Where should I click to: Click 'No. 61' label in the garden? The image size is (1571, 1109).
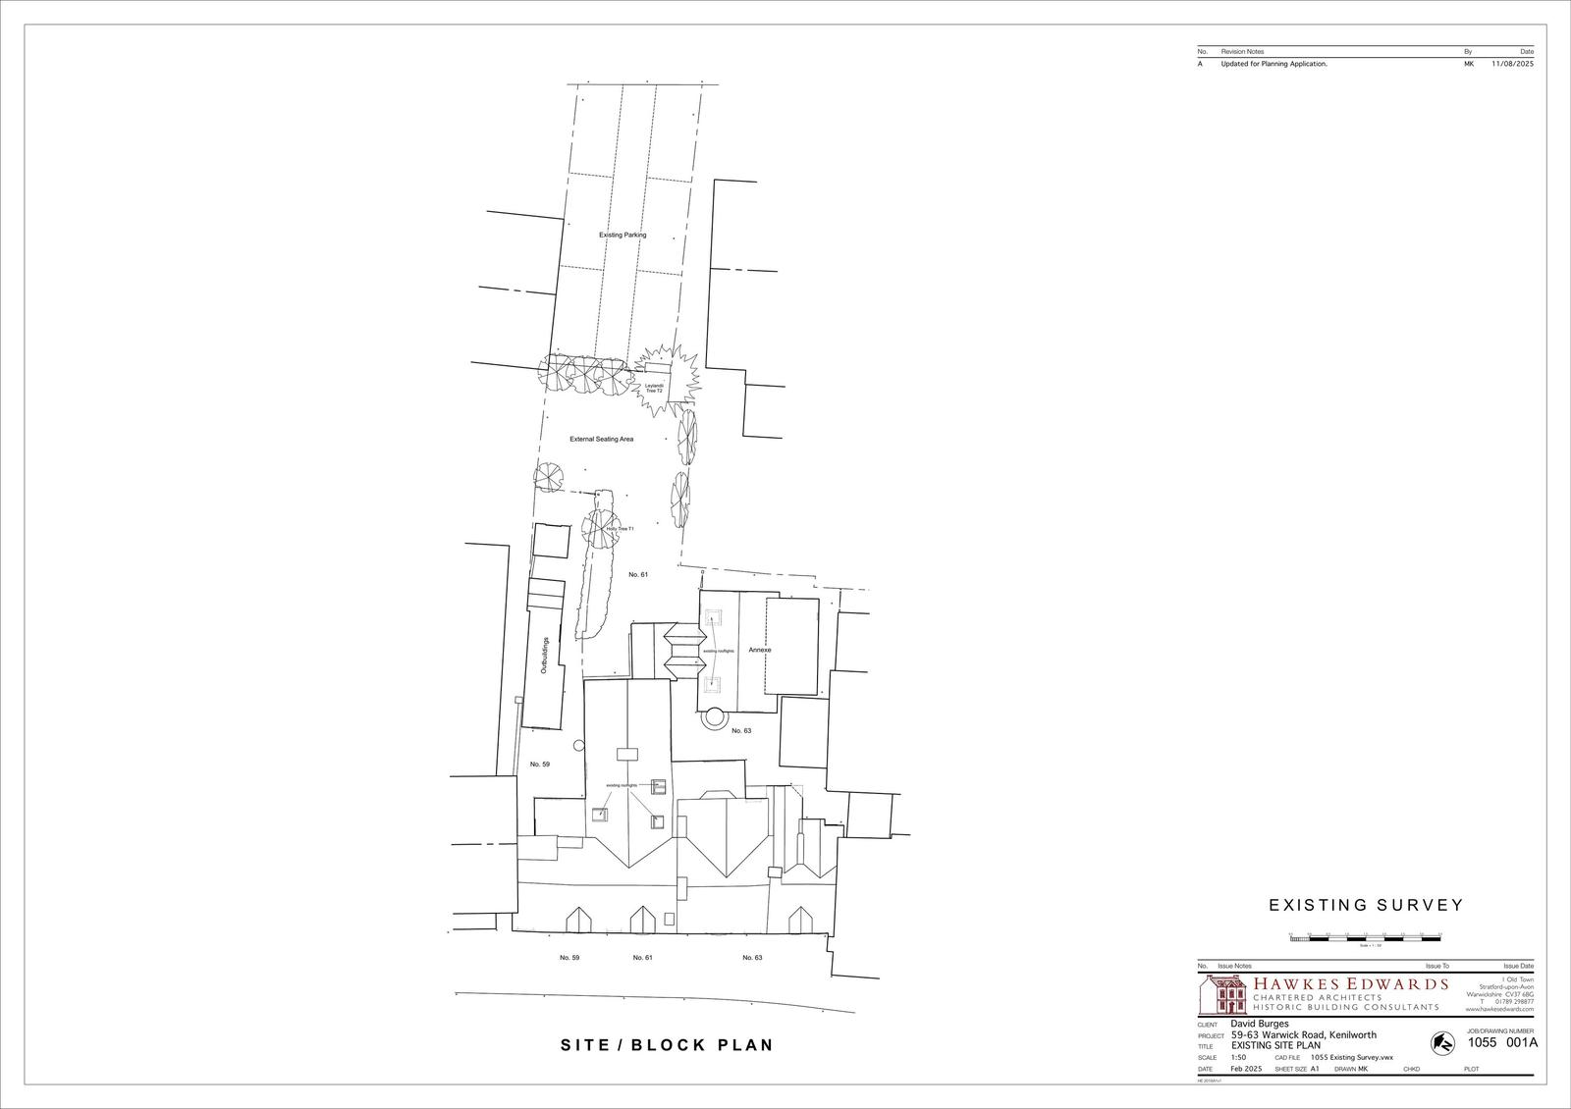click(638, 574)
